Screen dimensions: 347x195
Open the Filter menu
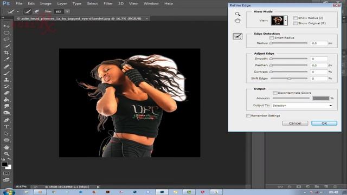(x=108, y=4)
